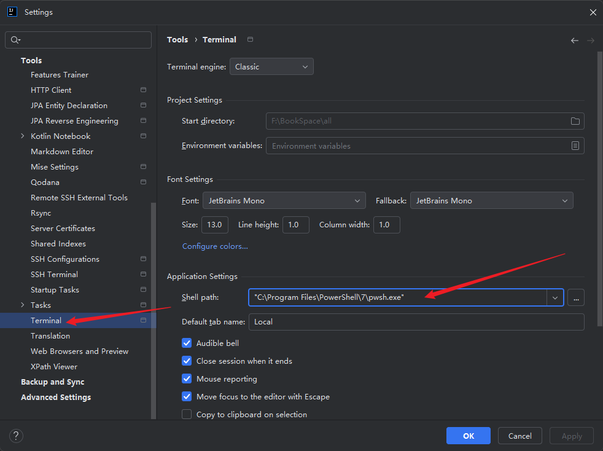Viewport: 603px width, 451px height.
Task: Browse for Start directory with the folder icon
Action: click(x=575, y=121)
